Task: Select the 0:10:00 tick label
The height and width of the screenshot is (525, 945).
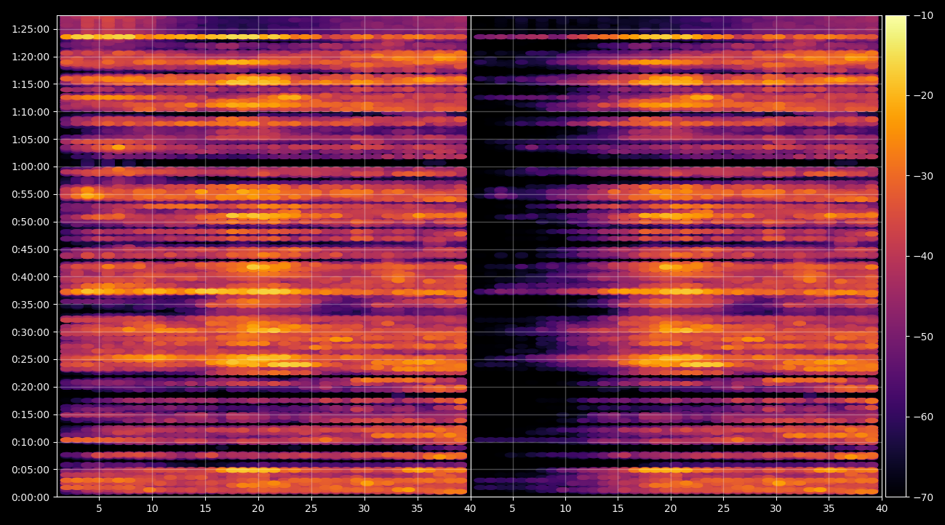Action: [x=31, y=442]
